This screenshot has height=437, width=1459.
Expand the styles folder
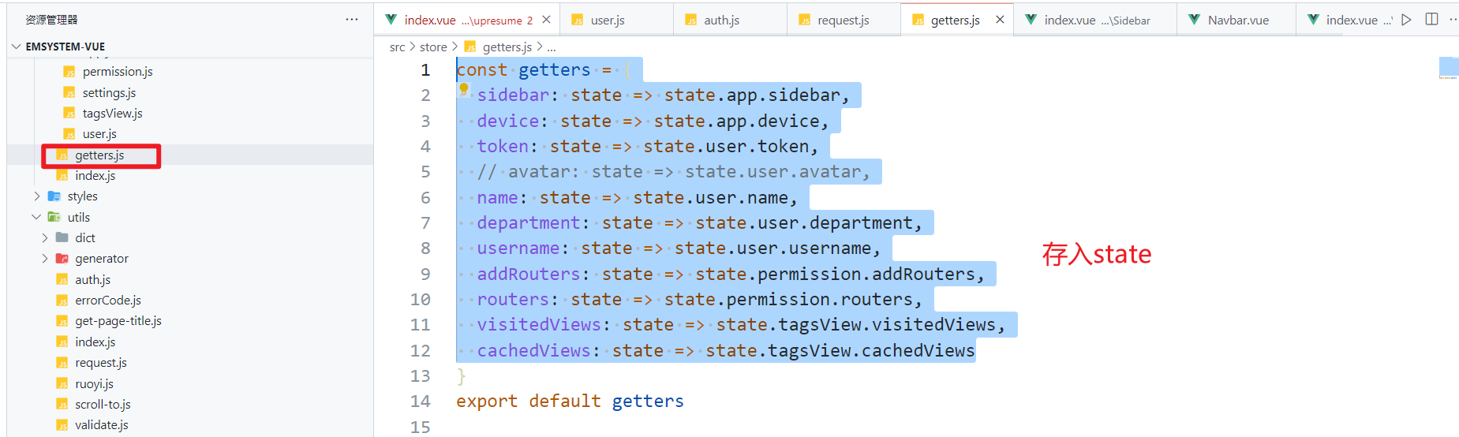tap(37, 196)
